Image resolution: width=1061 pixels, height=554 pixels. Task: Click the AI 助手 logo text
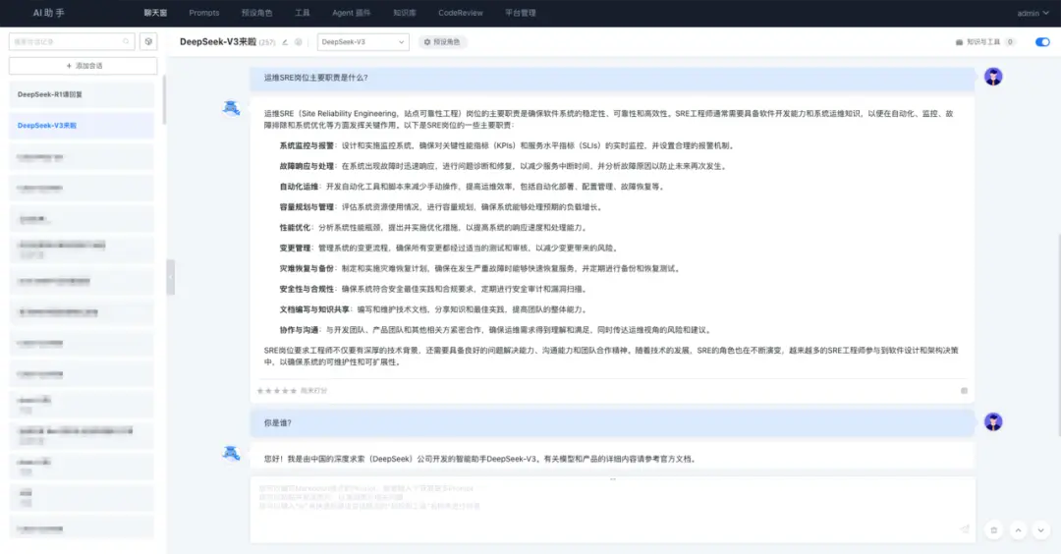click(49, 13)
